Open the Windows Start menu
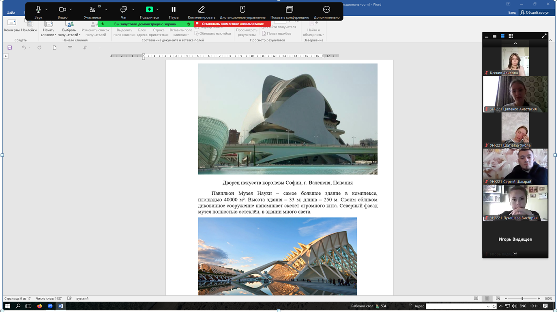Viewport: 558px width, 312px height. pyautogui.click(x=7, y=306)
